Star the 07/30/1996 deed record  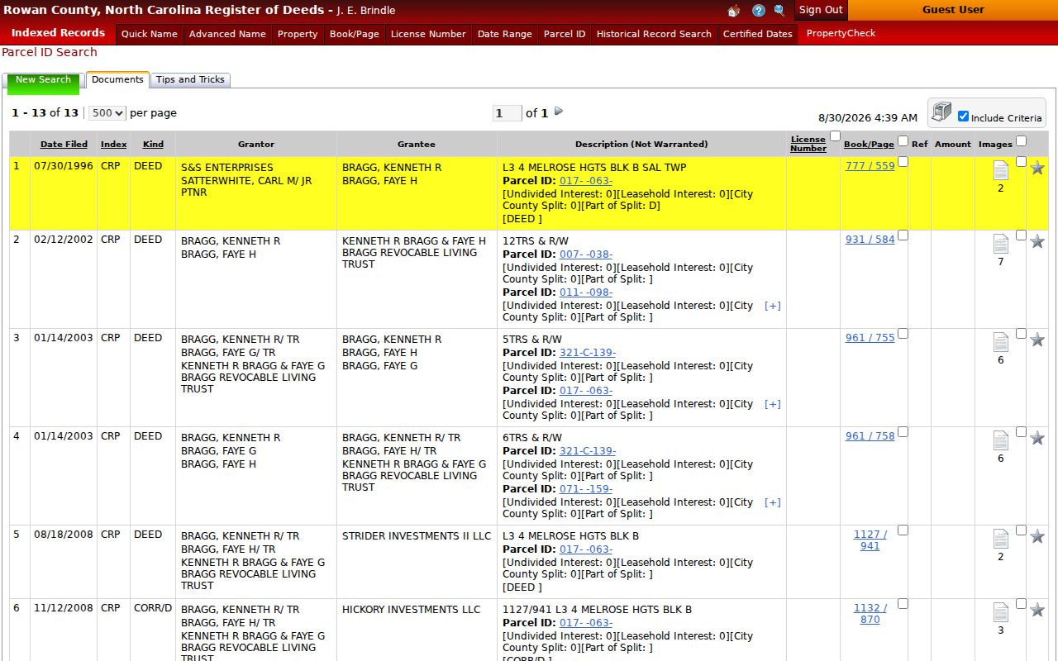(1037, 169)
